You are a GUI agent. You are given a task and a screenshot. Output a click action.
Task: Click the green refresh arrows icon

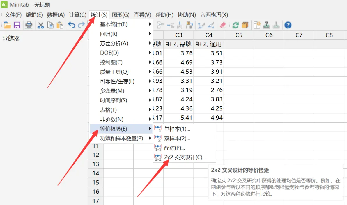[x=236, y=25]
